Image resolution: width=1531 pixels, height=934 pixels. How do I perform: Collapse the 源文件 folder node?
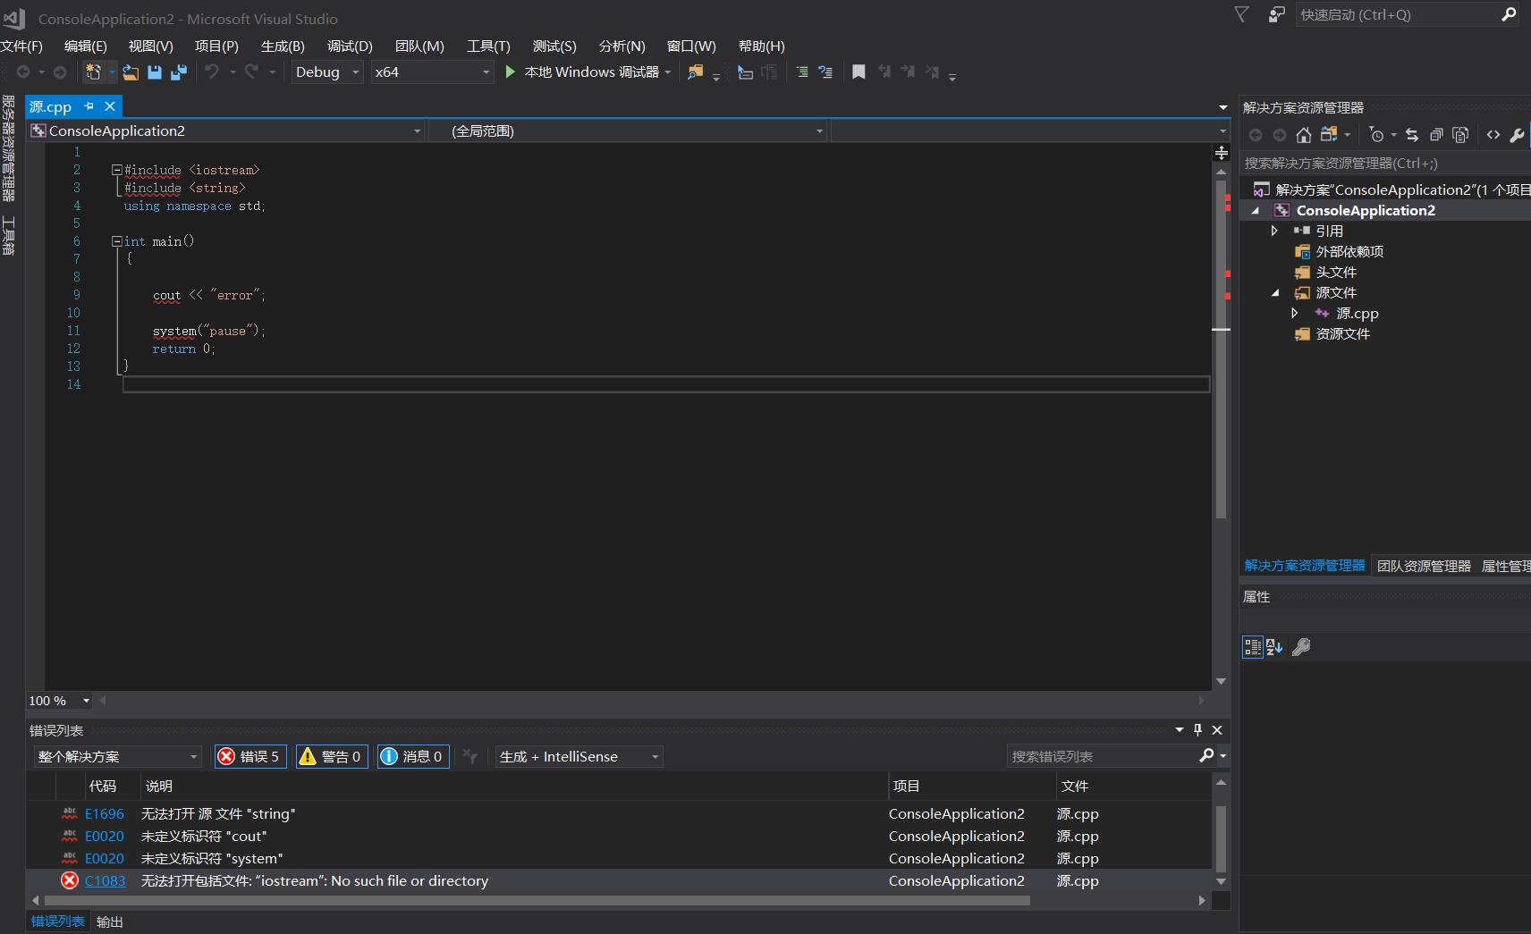coord(1275,293)
